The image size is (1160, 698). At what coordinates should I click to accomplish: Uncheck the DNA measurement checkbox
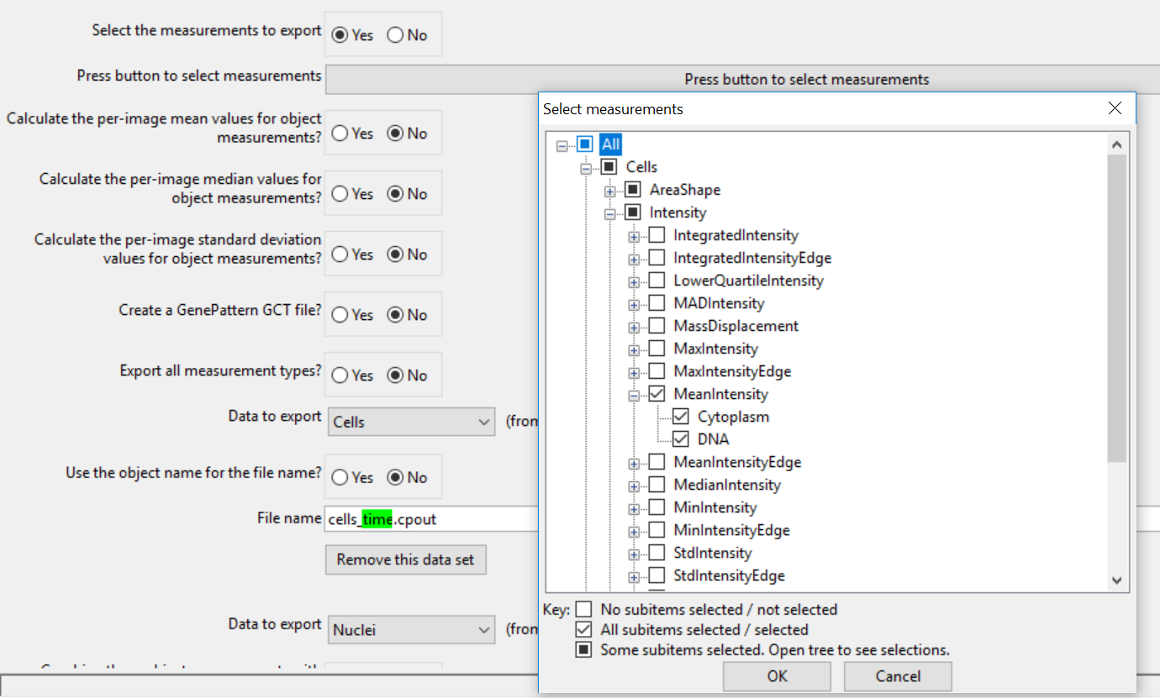[681, 439]
